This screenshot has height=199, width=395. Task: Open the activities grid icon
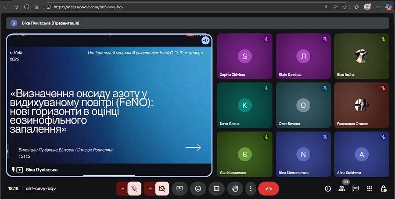click(x=370, y=188)
